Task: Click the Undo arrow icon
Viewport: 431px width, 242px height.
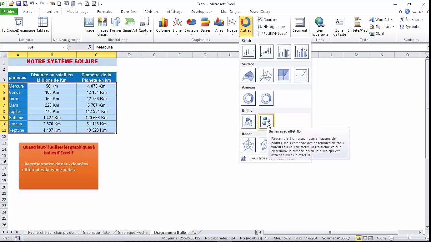Action: (32, 4)
